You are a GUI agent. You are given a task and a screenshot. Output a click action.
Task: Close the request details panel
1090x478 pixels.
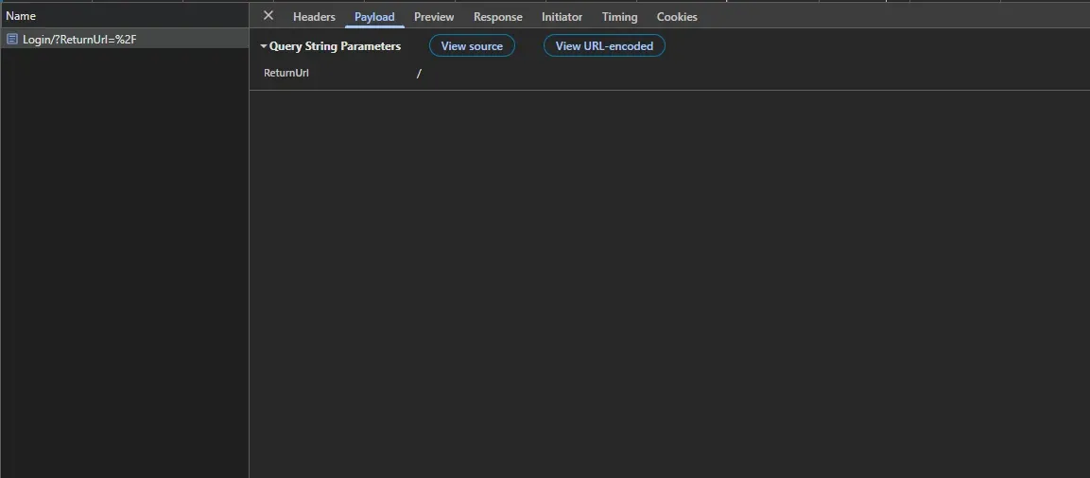[268, 16]
